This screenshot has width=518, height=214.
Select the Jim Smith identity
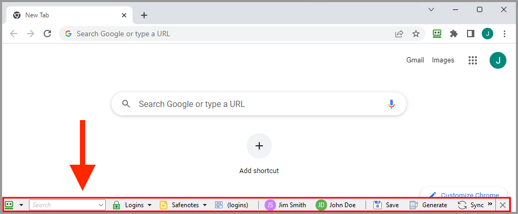click(x=286, y=205)
